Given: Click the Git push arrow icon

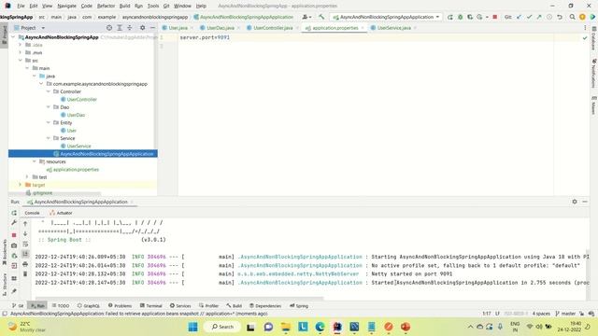Looking at the screenshot, I should click(539, 17).
